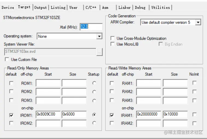Edit IROM1 start address 0x8009C00
The width and height of the screenshot is (207, 139).
tap(48, 114)
